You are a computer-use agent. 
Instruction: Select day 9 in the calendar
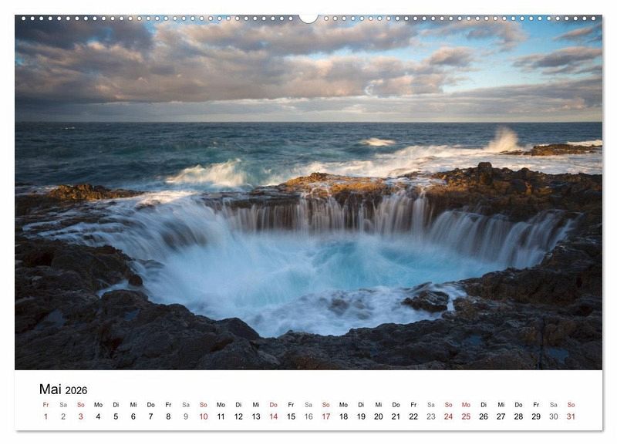coord(186,416)
